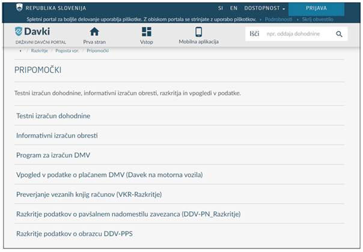Open Vpogled v podatke o plačanem DMV
363x252 pixels.
[x=109, y=175]
